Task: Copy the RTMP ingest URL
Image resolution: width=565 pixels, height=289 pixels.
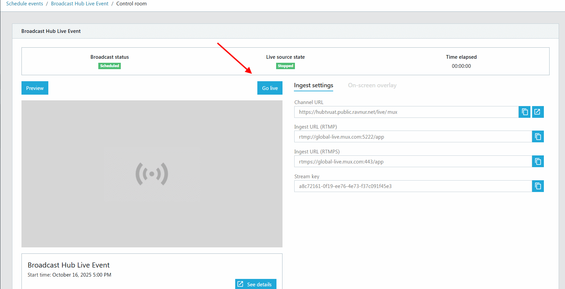Action: click(538, 137)
